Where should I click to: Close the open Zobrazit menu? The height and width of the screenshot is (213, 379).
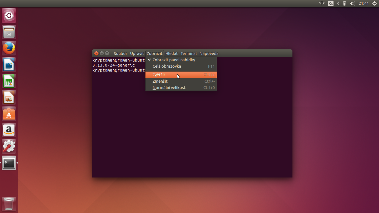(155, 54)
